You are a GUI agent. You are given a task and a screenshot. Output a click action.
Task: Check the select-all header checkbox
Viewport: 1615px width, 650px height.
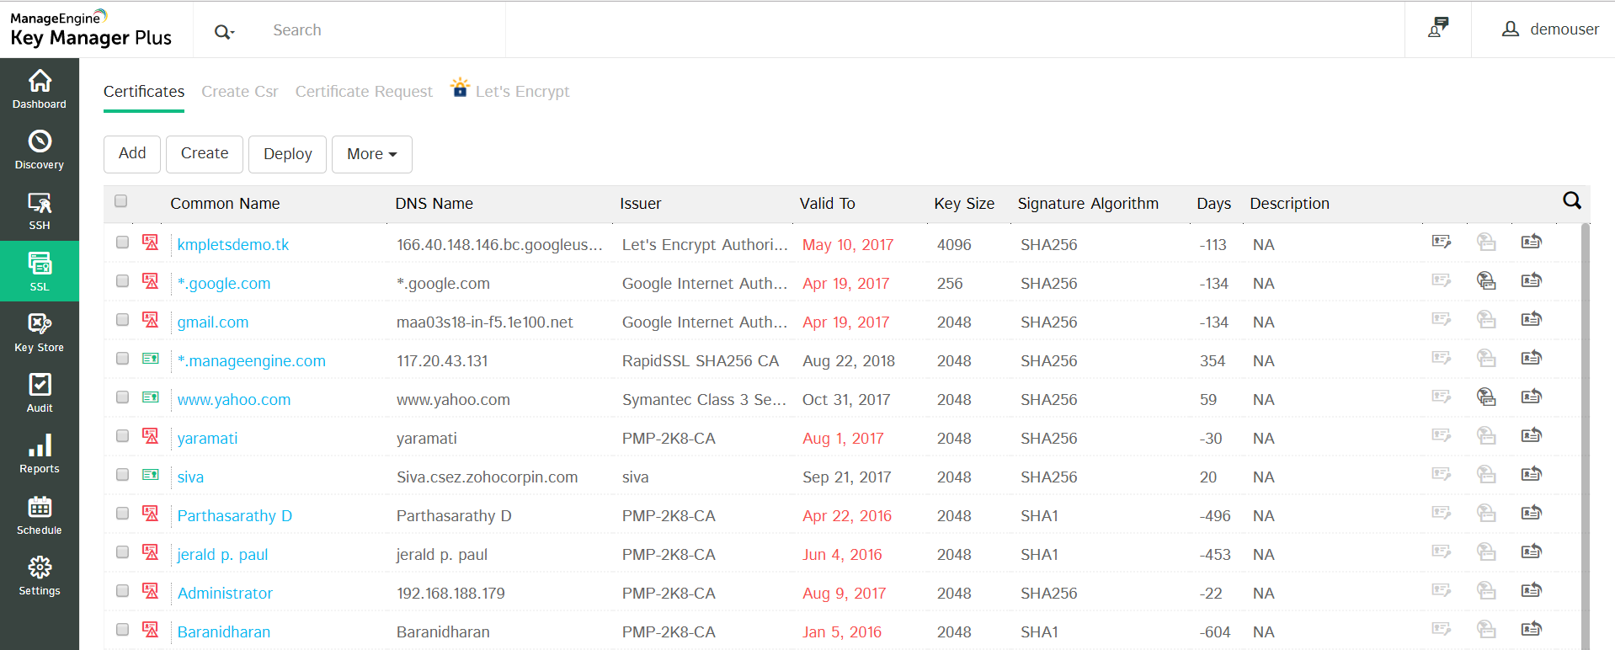tap(121, 201)
